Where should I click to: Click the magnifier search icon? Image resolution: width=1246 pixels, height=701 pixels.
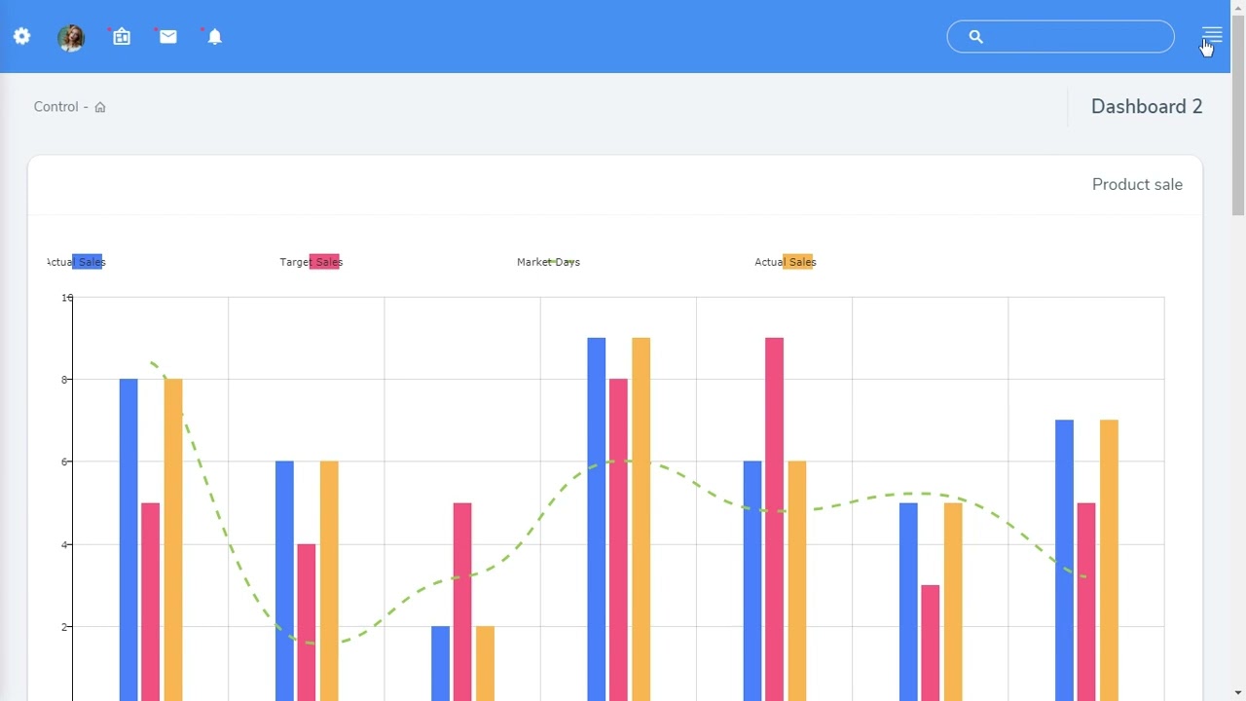(x=976, y=37)
